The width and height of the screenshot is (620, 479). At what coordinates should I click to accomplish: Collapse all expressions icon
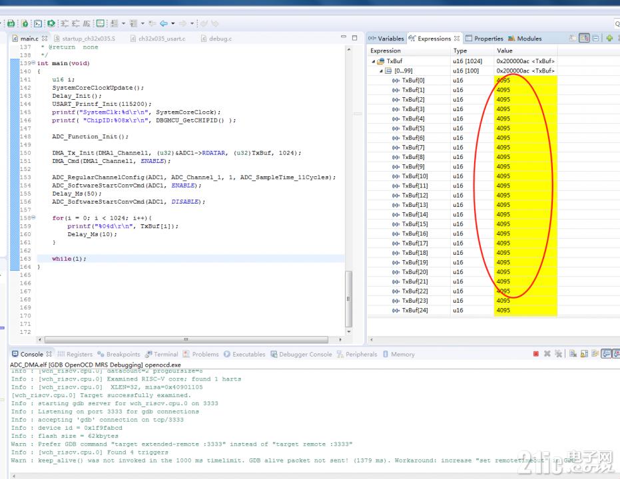click(595, 39)
